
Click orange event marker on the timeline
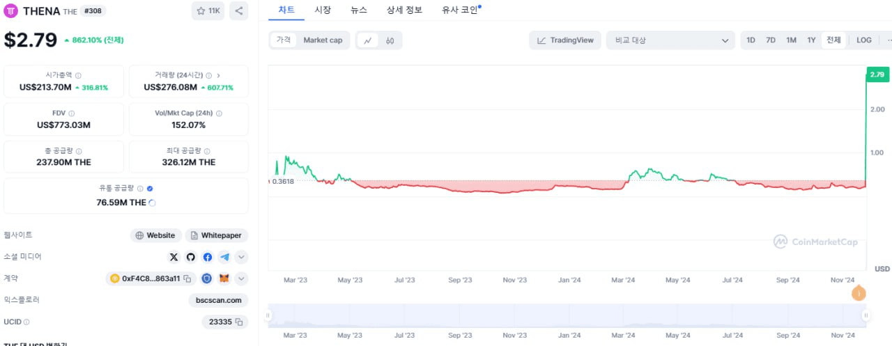859,293
